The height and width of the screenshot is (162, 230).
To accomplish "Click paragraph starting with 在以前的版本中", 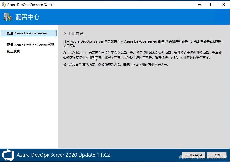I will pos(142,55).
